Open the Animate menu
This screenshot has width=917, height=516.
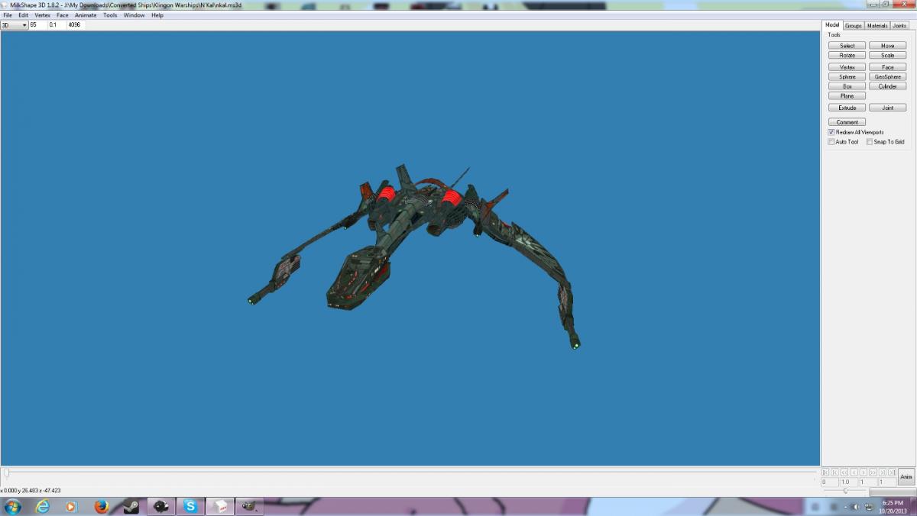point(86,15)
